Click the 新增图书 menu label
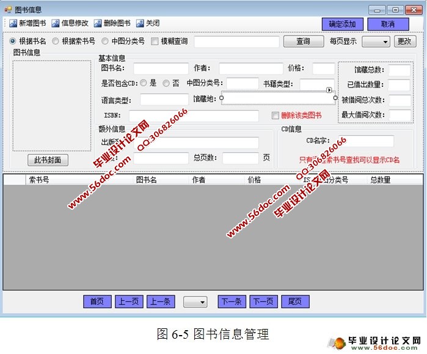This screenshot has height=354, width=427. point(32,23)
